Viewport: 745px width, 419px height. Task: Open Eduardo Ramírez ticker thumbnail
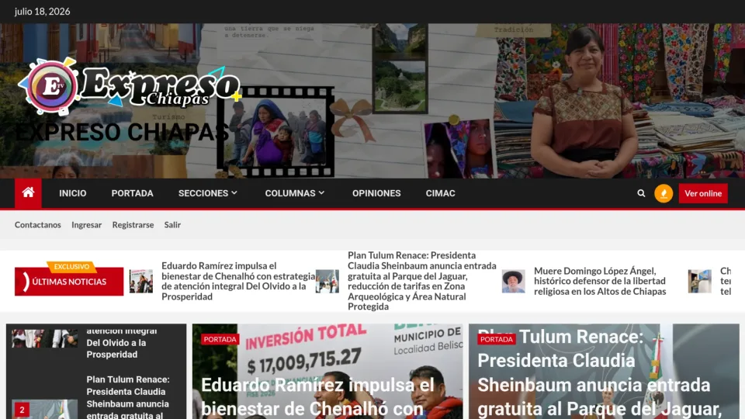tap(141, 281)
